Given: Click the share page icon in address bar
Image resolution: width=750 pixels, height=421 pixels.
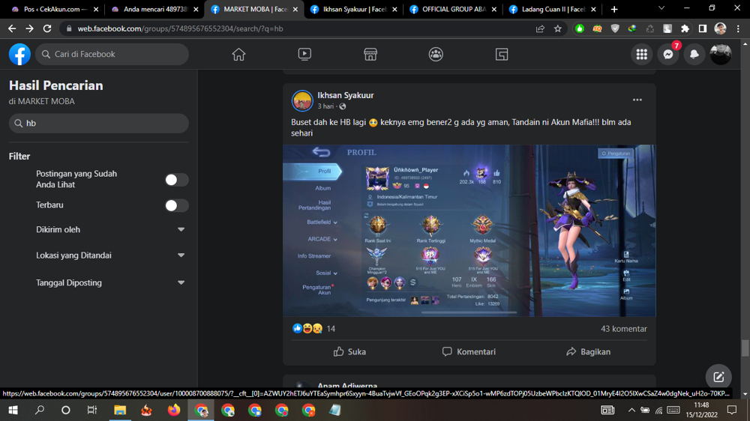Looking at the screenshot, I should tap(540, 28).
